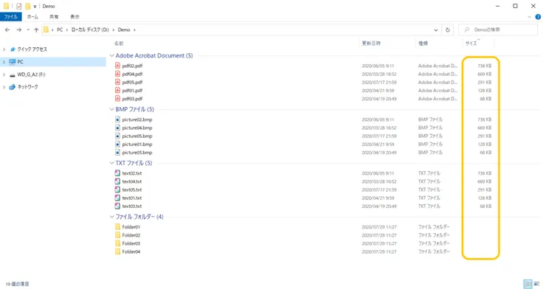Viewport: 543px width, 289px height.
Task: Expand the ribbon with the chevron
Action: pos(529,17)
